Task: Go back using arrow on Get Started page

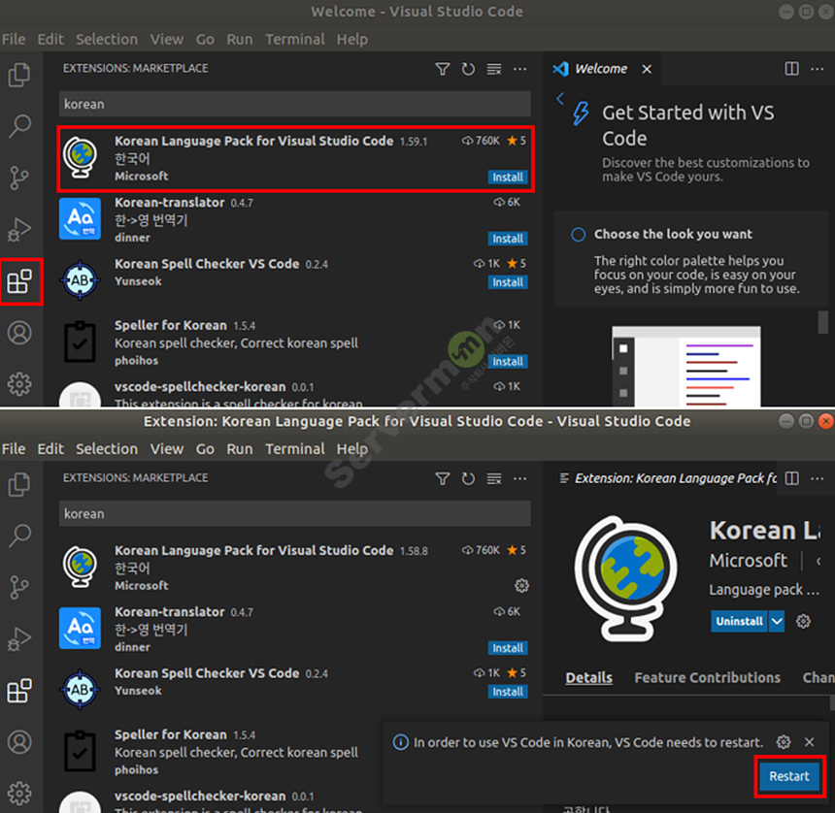Action: pos(560,98)
